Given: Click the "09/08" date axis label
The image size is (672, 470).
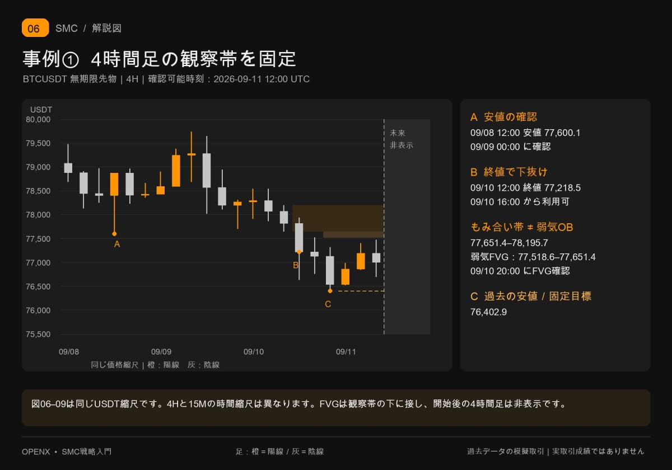Looking at the screenshot, I should (x=69, y=352).
